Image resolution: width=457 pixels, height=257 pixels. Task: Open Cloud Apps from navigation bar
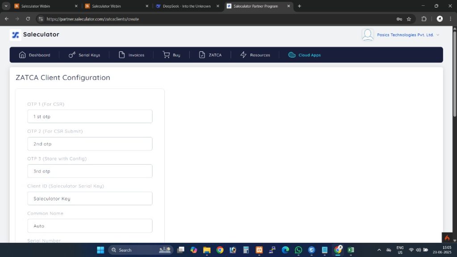coord(305,55)
